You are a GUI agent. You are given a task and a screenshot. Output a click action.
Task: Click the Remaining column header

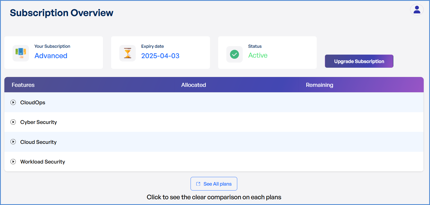tap(319, 85)
